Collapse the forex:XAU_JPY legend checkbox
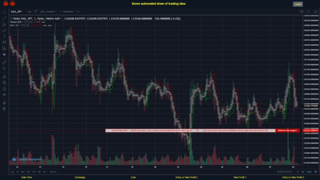This screenshot has height=180, width=320. pyautogui.click(x=11, y=19)
